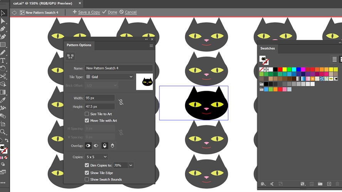The height and width of the screenshot is (192, 342).
Task: Enable the Size Tile to Art checkbox
Action: click(x=87, y=114)
